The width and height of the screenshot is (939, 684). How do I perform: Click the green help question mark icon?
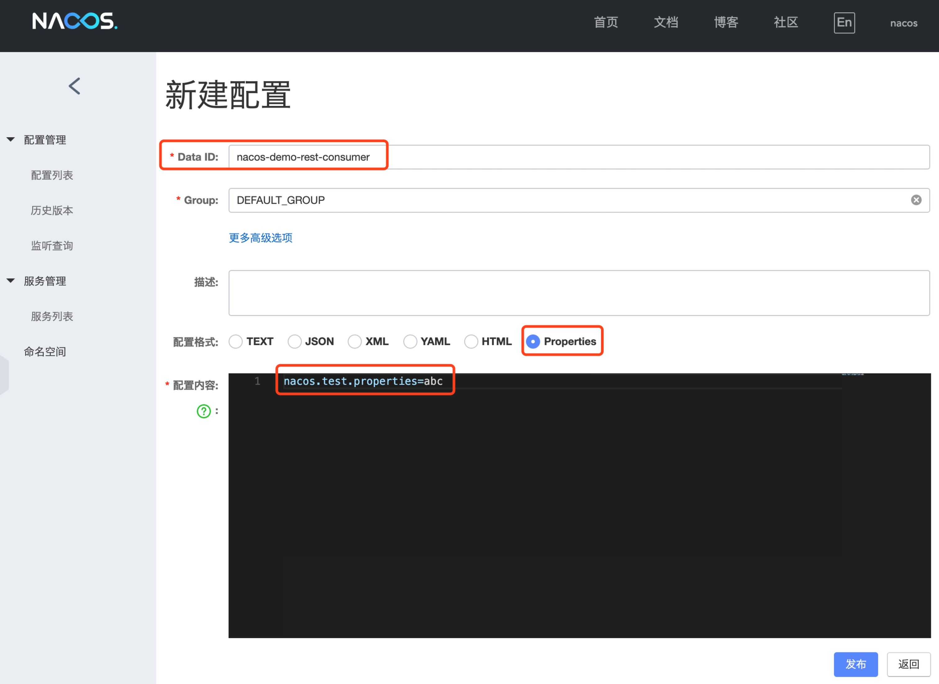click(x=204, y=411)
